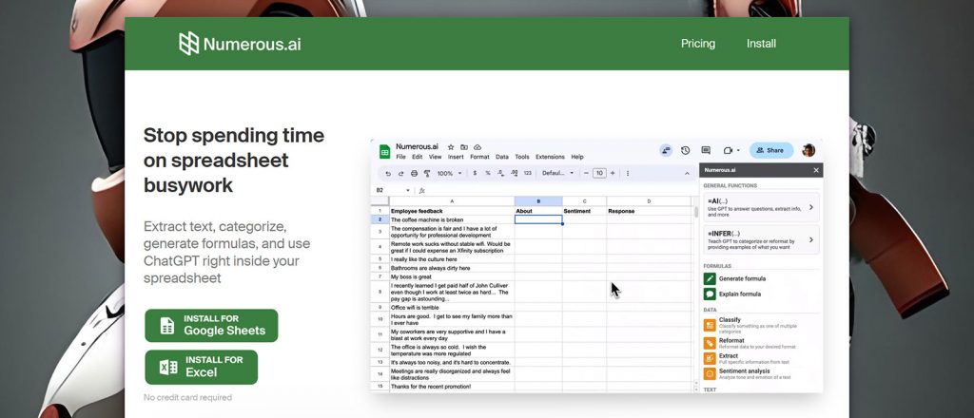Open the Default font dropdown
Image resolution: width=974 pixels, height=418 pixels.
[557, 174]
